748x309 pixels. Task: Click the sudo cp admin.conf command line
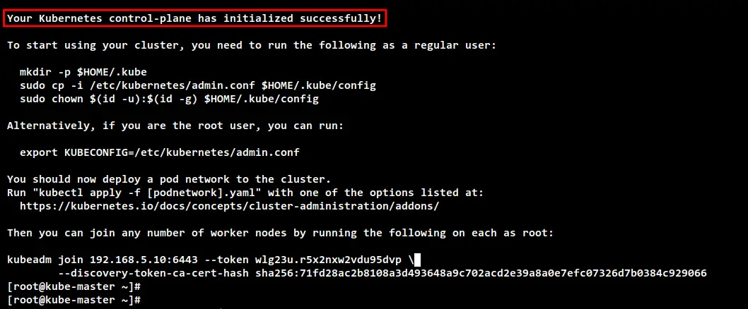pos(198,85)
